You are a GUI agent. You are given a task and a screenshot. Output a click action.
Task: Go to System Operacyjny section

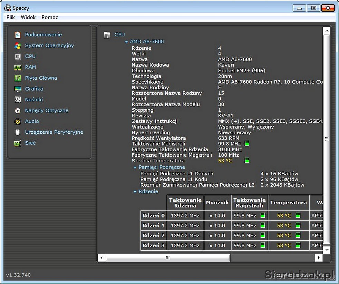[49, 45]
